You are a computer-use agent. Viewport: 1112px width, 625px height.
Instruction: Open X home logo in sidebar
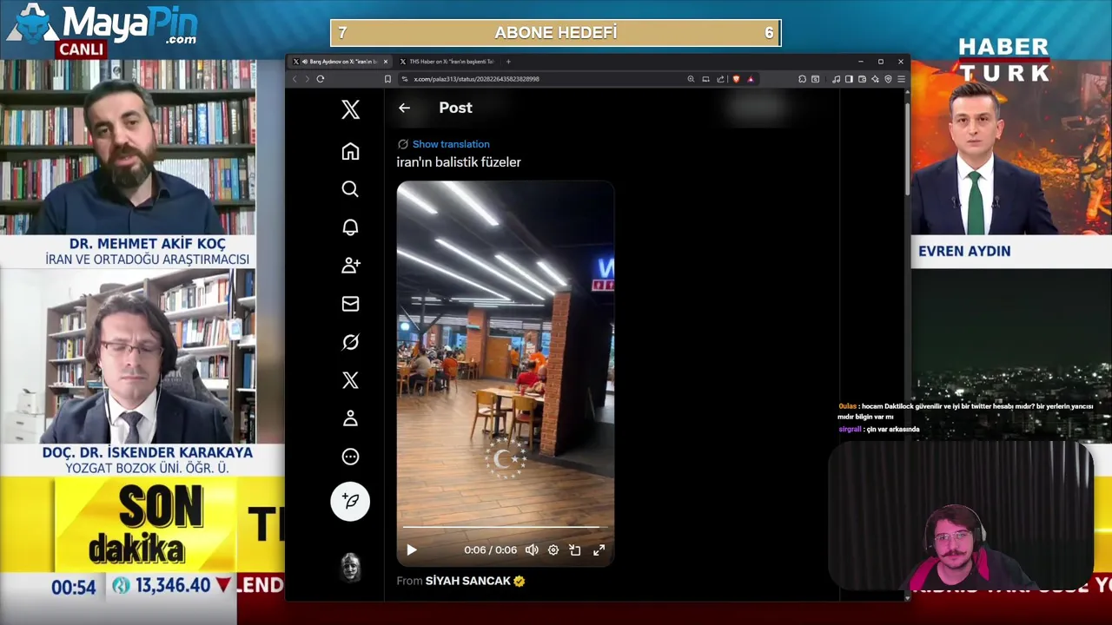(x=350, y=109)
